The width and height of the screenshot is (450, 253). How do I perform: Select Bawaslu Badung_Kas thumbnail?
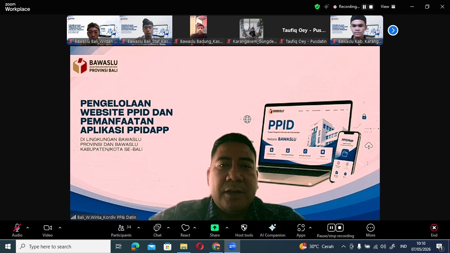point(199,30)
